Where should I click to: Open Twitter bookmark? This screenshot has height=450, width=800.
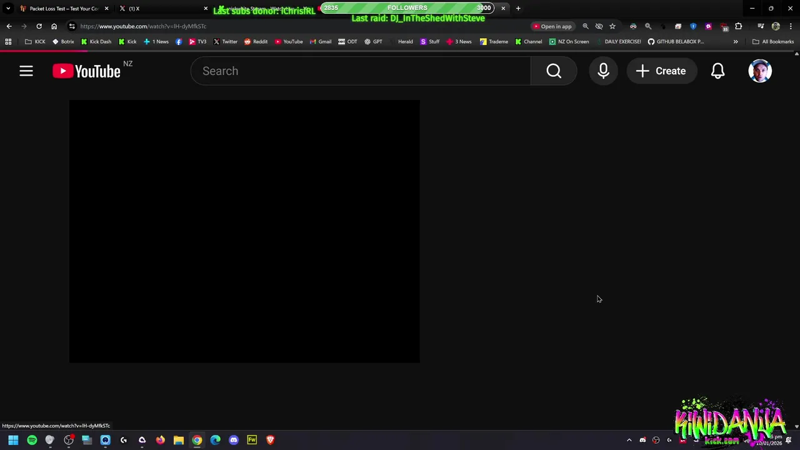click(226, 42)
